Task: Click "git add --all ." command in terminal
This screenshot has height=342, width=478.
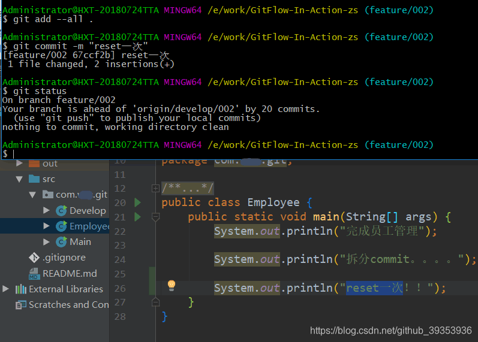Action: [x=53, y=19]
